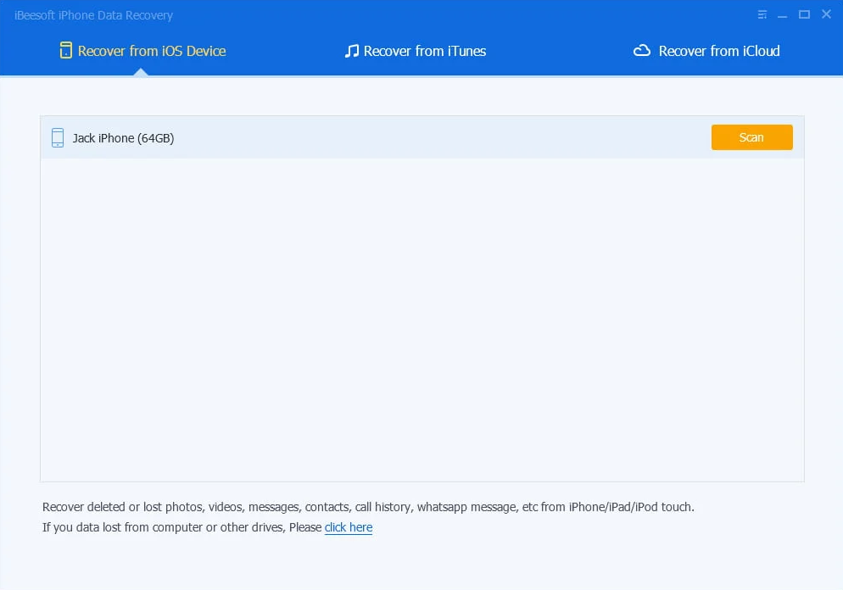Follow the 'click here' link
This screenshot has width=843, height=590.
pos(349,527)
